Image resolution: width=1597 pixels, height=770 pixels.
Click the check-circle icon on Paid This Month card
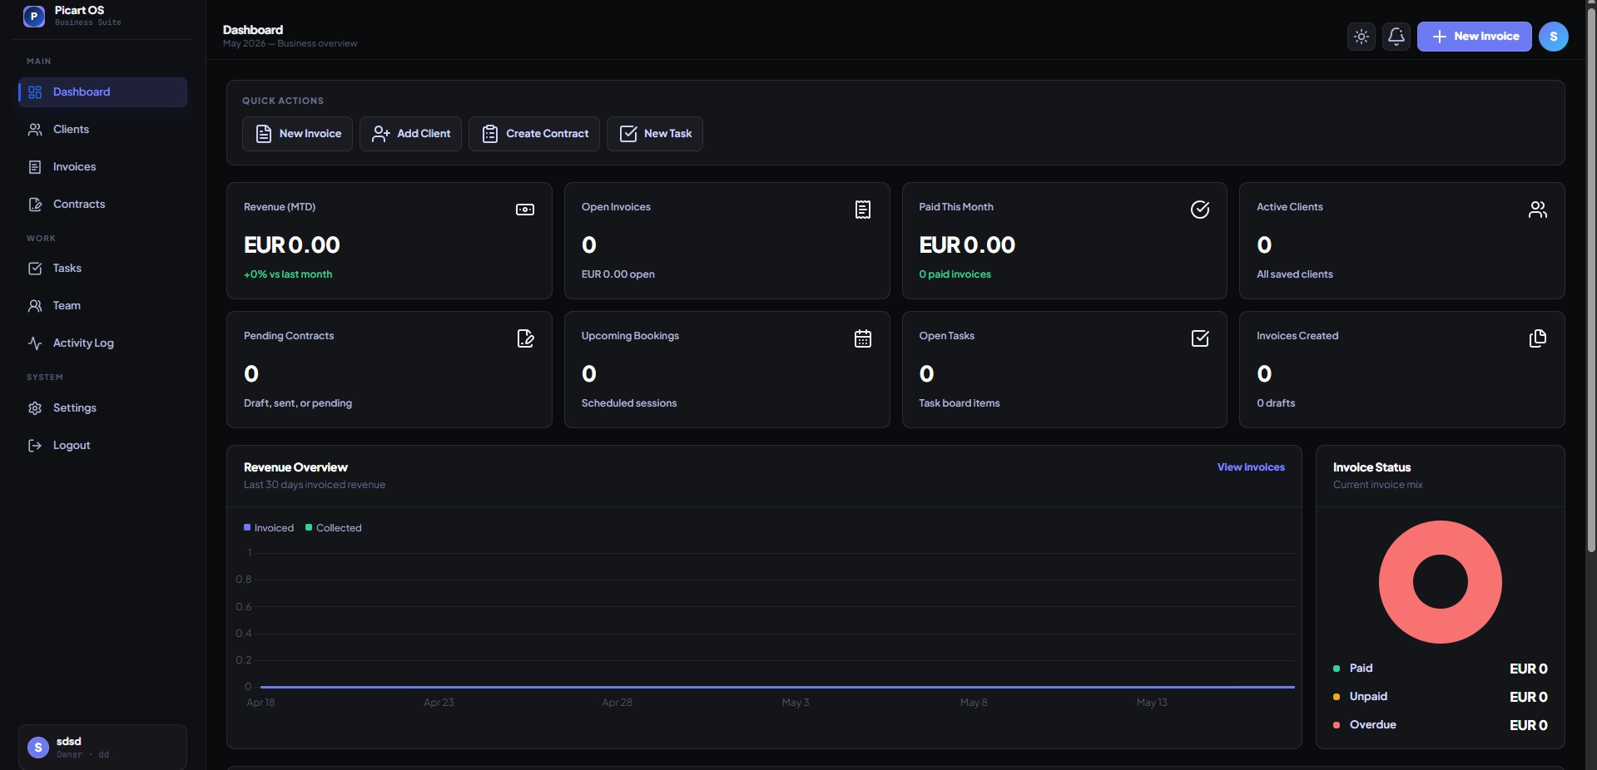1200,210
